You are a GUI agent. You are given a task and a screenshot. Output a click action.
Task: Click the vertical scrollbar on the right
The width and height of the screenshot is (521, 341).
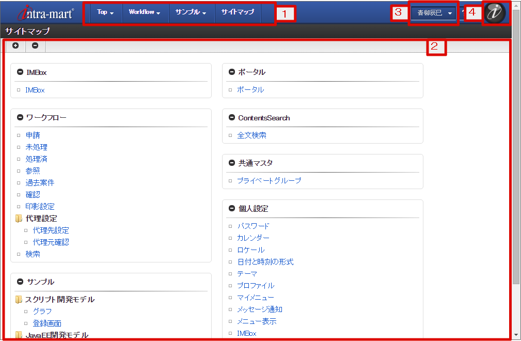click(517, 155)
